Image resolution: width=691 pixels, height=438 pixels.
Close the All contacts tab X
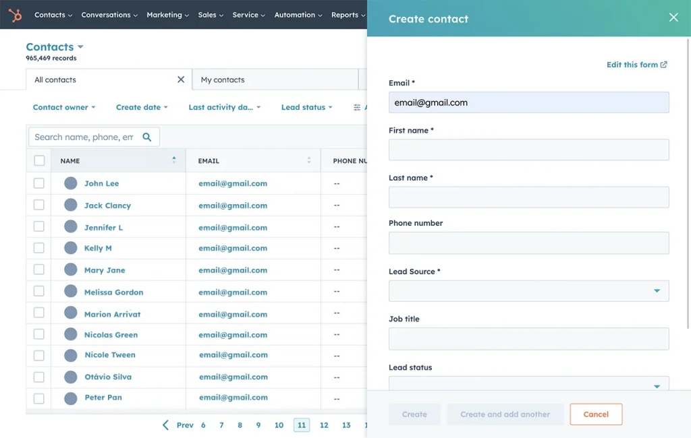[x=181, y=80]
